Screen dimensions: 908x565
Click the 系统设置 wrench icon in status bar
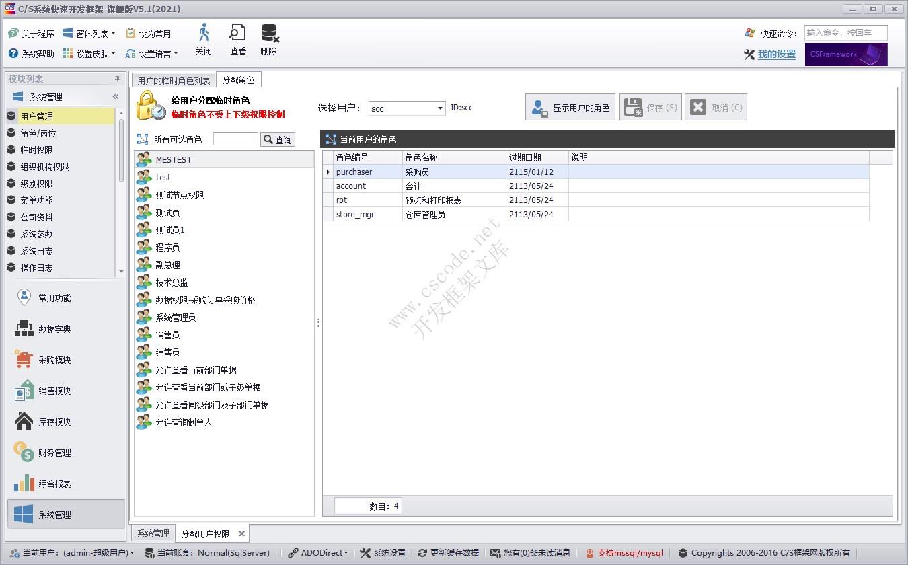[367, 552]
